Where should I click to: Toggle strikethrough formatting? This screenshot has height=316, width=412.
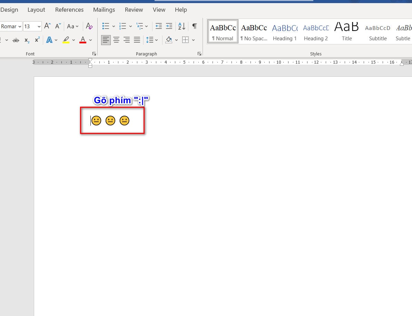[x=16, y=40]
